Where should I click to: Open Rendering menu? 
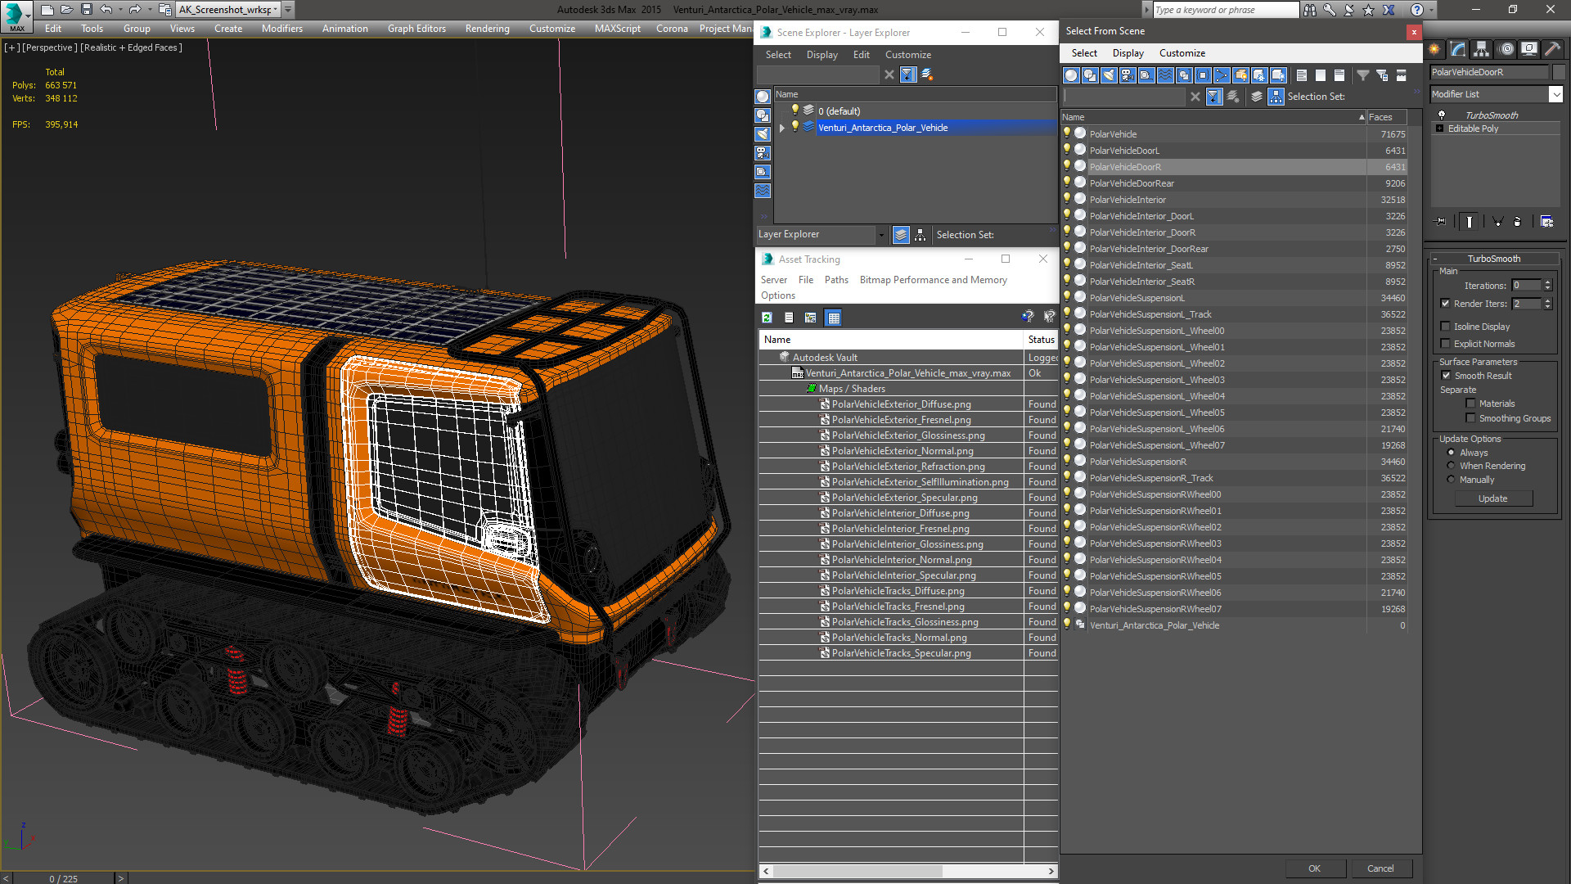[488, 29]
